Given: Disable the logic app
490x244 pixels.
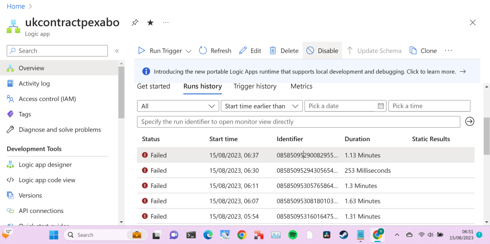Looking at the screenshot, I should (x=322, y=51).
